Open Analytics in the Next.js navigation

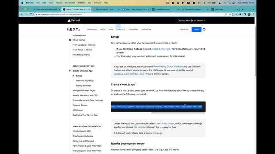pos(120,30)
